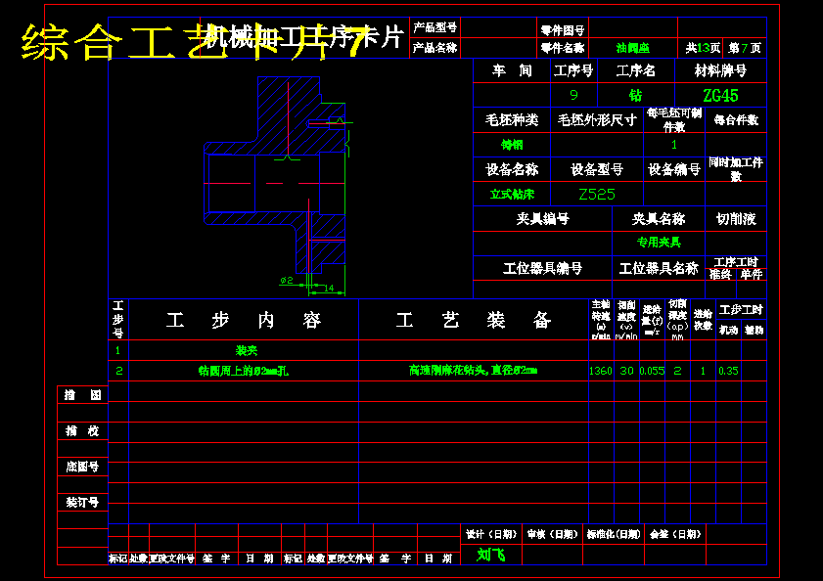Viewport: 823px width, 581px height.
Task: Select the '产品名称' label cell
Action: (434, 48)
